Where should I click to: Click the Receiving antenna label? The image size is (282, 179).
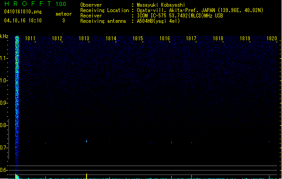(x=103, y=21)
